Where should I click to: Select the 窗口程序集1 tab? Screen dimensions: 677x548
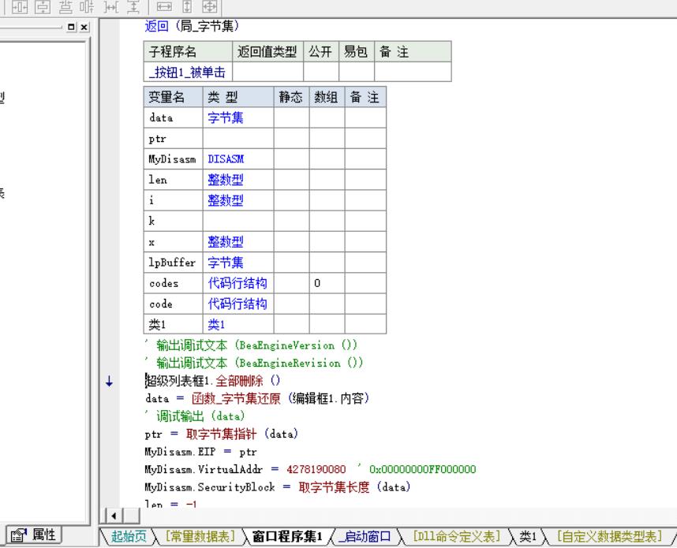point(287,536)
